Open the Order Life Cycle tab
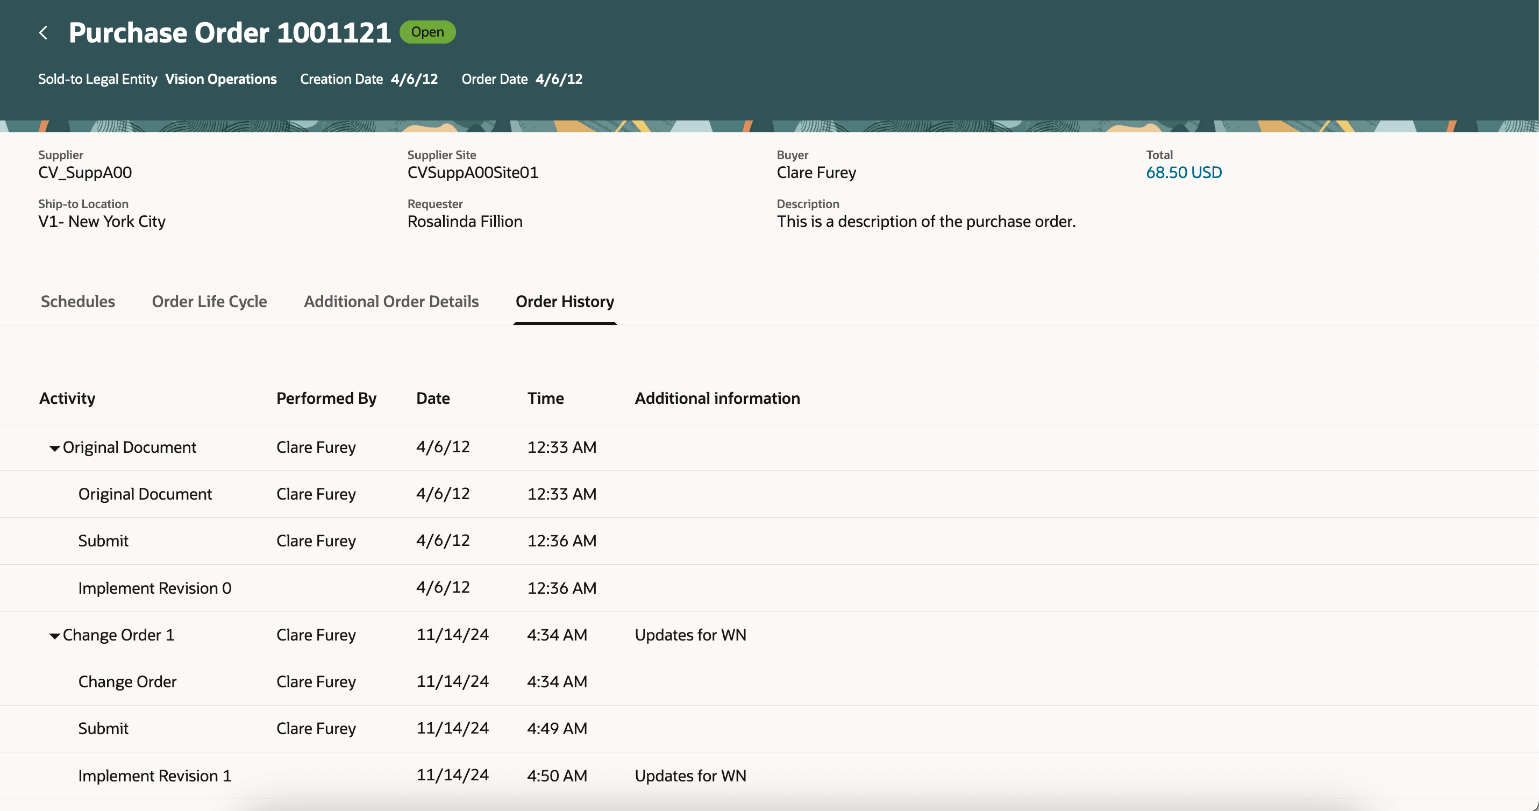Screen dimensions: 1539x811 pos(209,301)
